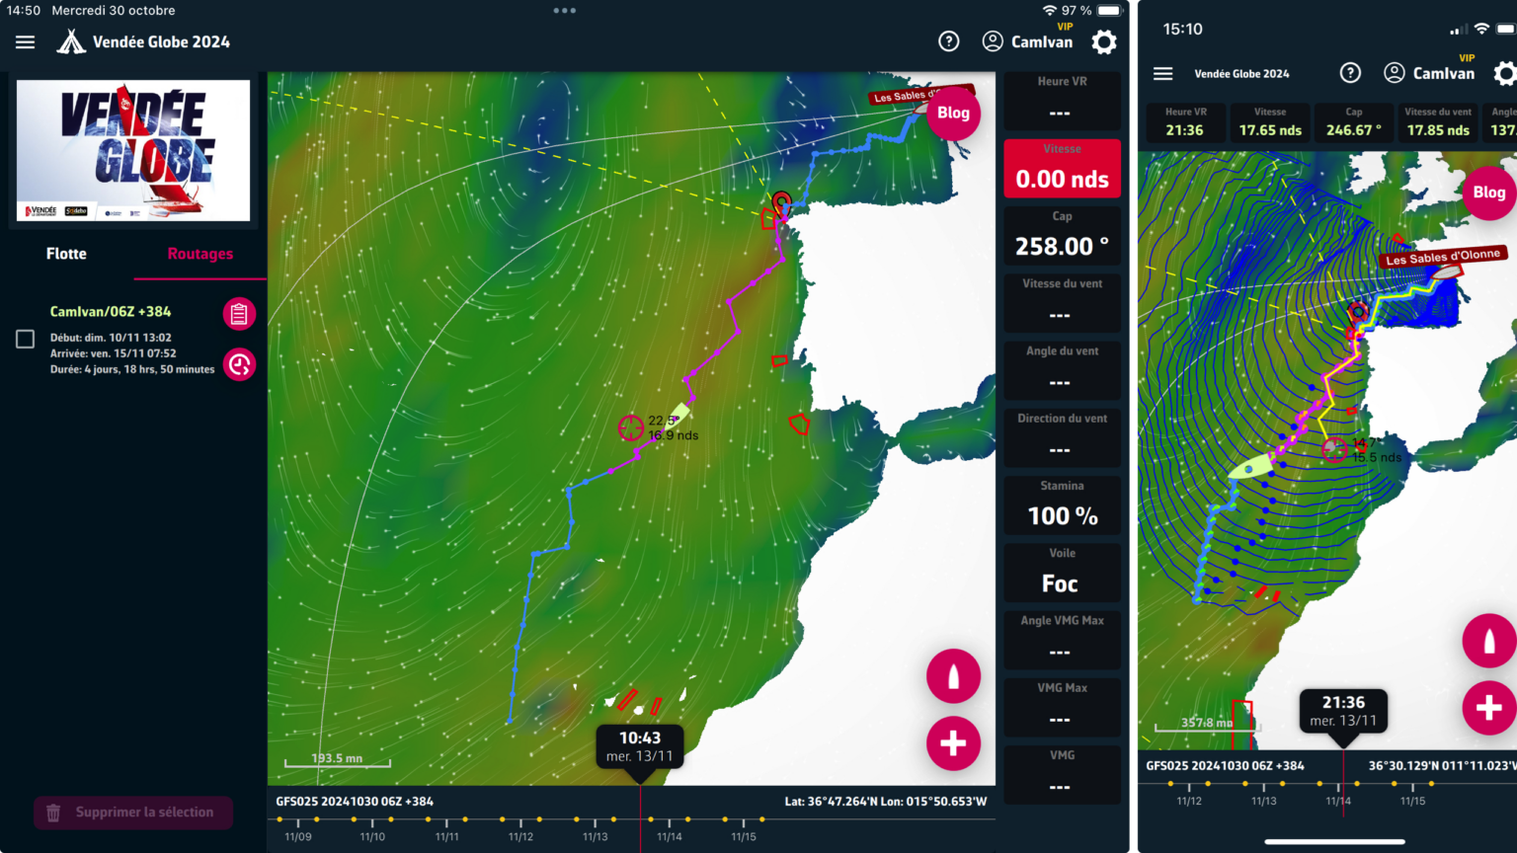Open the settings gear

click(1103, 41)
